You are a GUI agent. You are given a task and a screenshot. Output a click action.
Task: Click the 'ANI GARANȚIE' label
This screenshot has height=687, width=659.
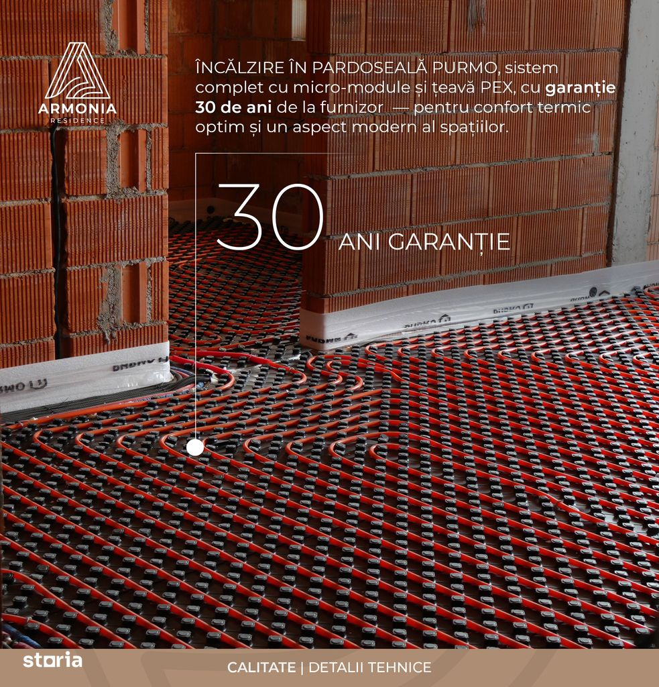point(424,242)
